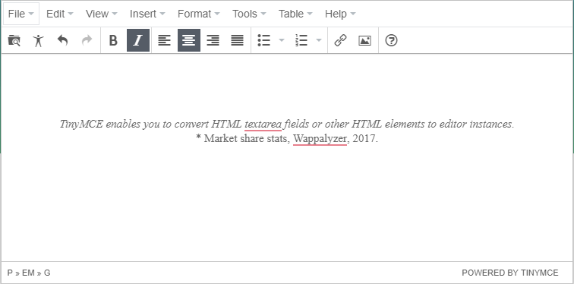Align text to the right
Image resolution: width=574 pixels, height=284 pixels.
click(x=213, y=40)
